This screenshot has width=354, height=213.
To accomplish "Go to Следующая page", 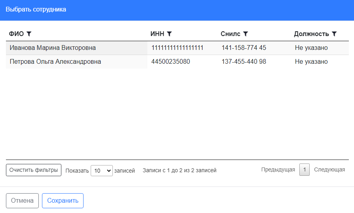I will pos(329,170).
